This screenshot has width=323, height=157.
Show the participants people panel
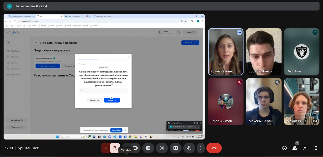[295, 148]
